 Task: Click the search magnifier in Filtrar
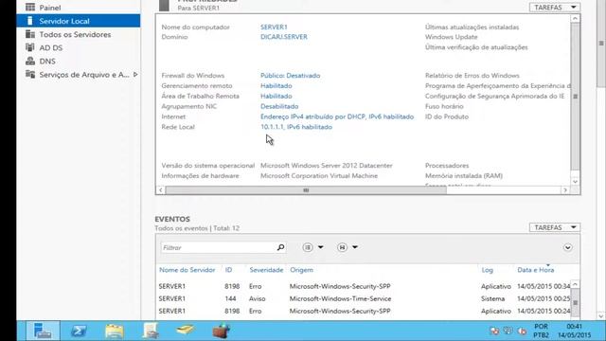[280, 247]
